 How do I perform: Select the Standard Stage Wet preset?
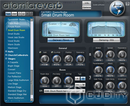click(x=17, y=94)
